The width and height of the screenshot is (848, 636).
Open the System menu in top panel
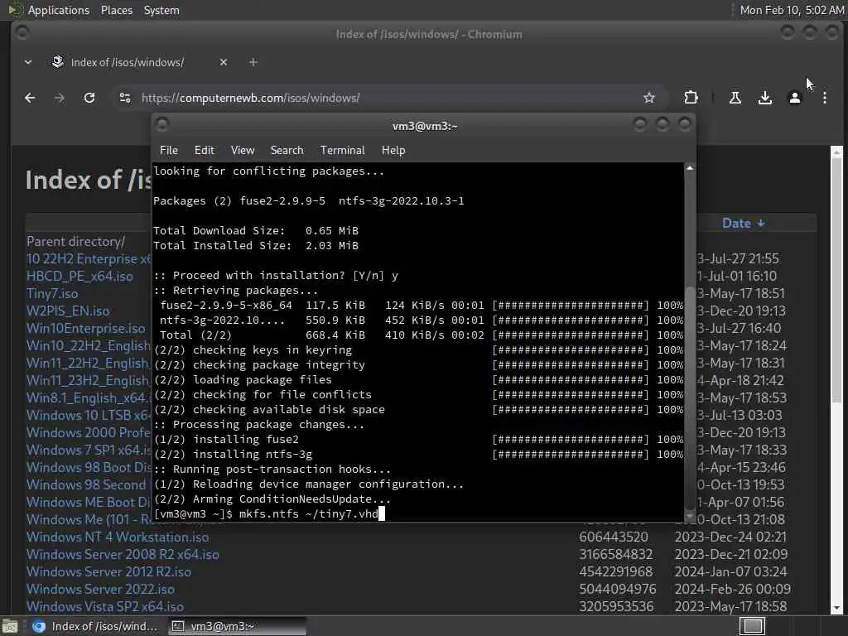161,10
